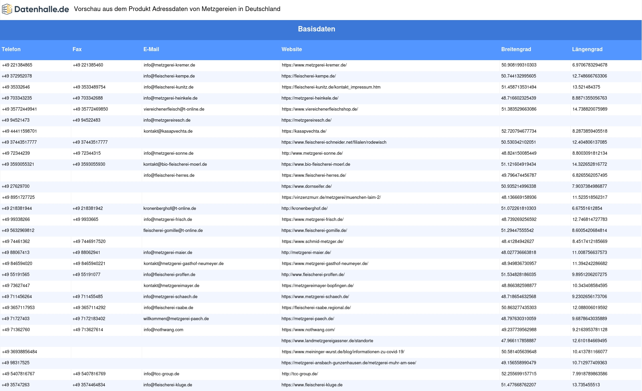Viewport: 642px width, 391px height.
Task: Select email kontakt@metzgerei-gasthof-neumeyer.de
Action: click(184, 264)
